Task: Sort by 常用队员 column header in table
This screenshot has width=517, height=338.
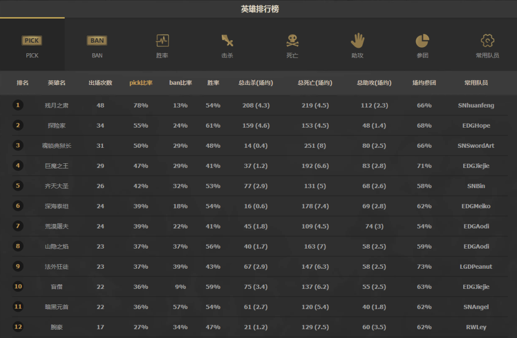Action: point(476,83)
